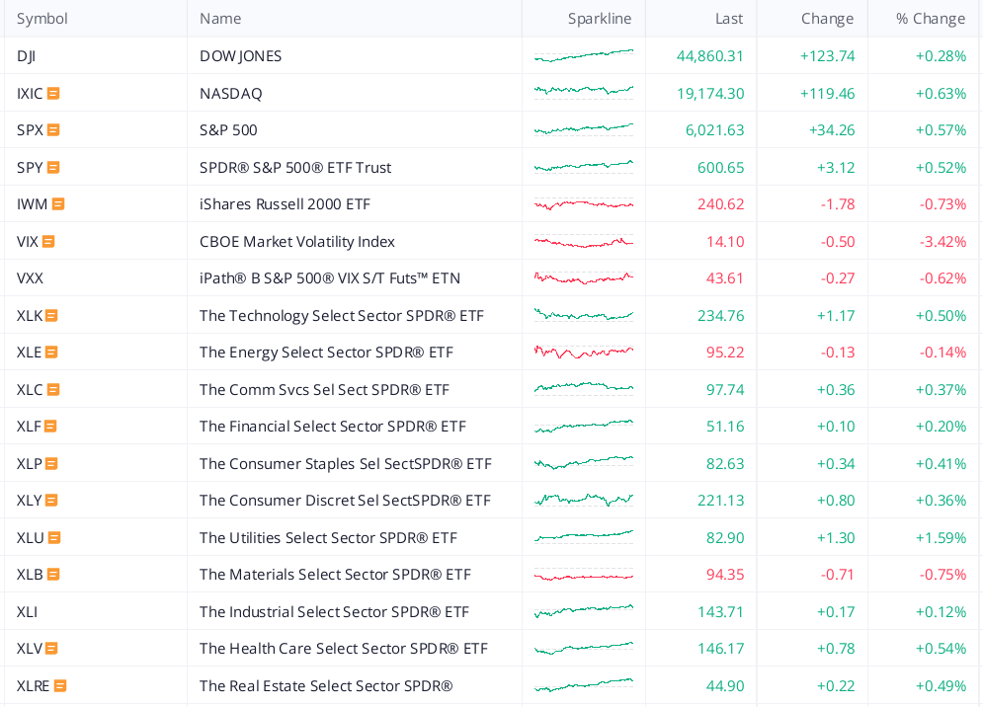Open the orange news icon beside XLC

[54, 389]
